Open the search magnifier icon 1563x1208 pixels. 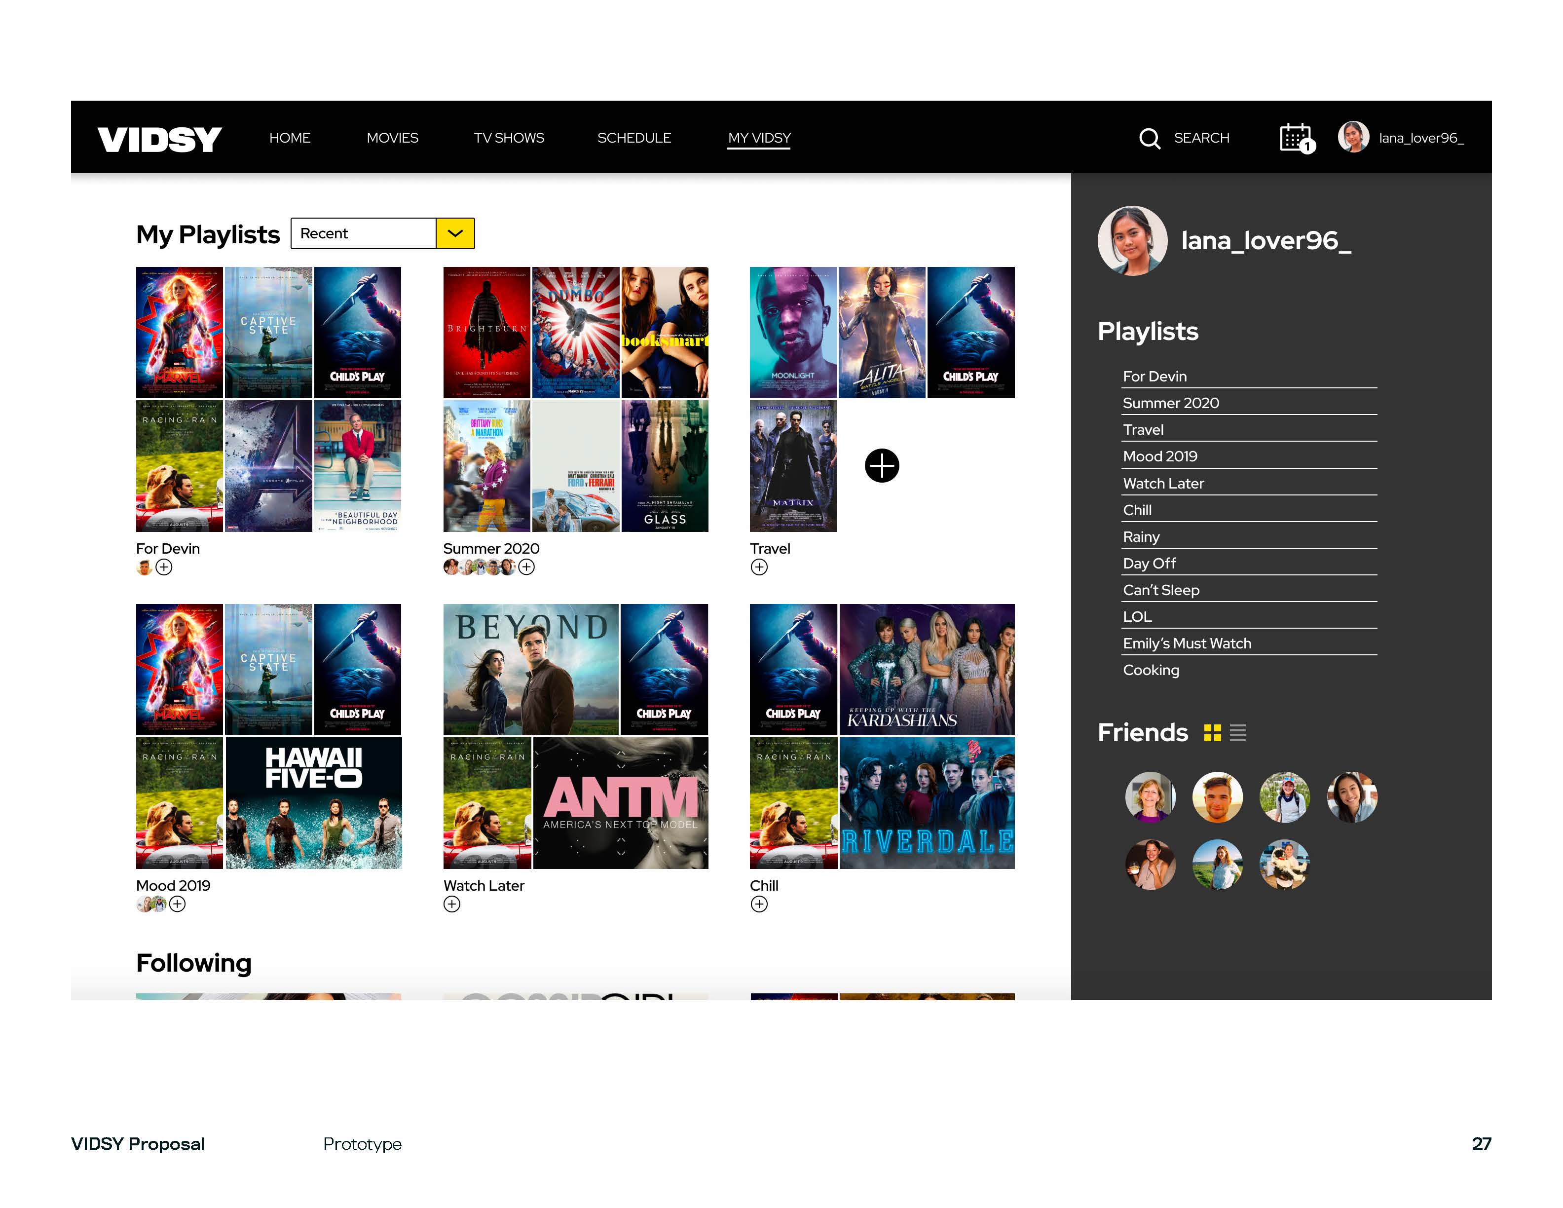pos(1150,138)
